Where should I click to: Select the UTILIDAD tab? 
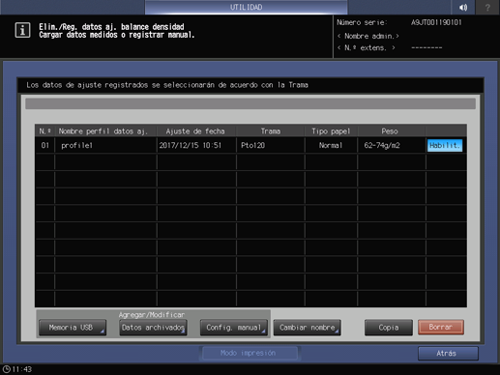pos(246,7)
